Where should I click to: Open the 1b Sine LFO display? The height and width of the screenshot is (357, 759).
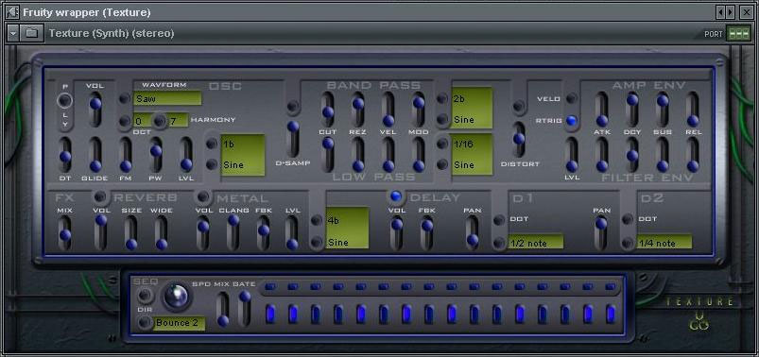click(x=244, y=154)
